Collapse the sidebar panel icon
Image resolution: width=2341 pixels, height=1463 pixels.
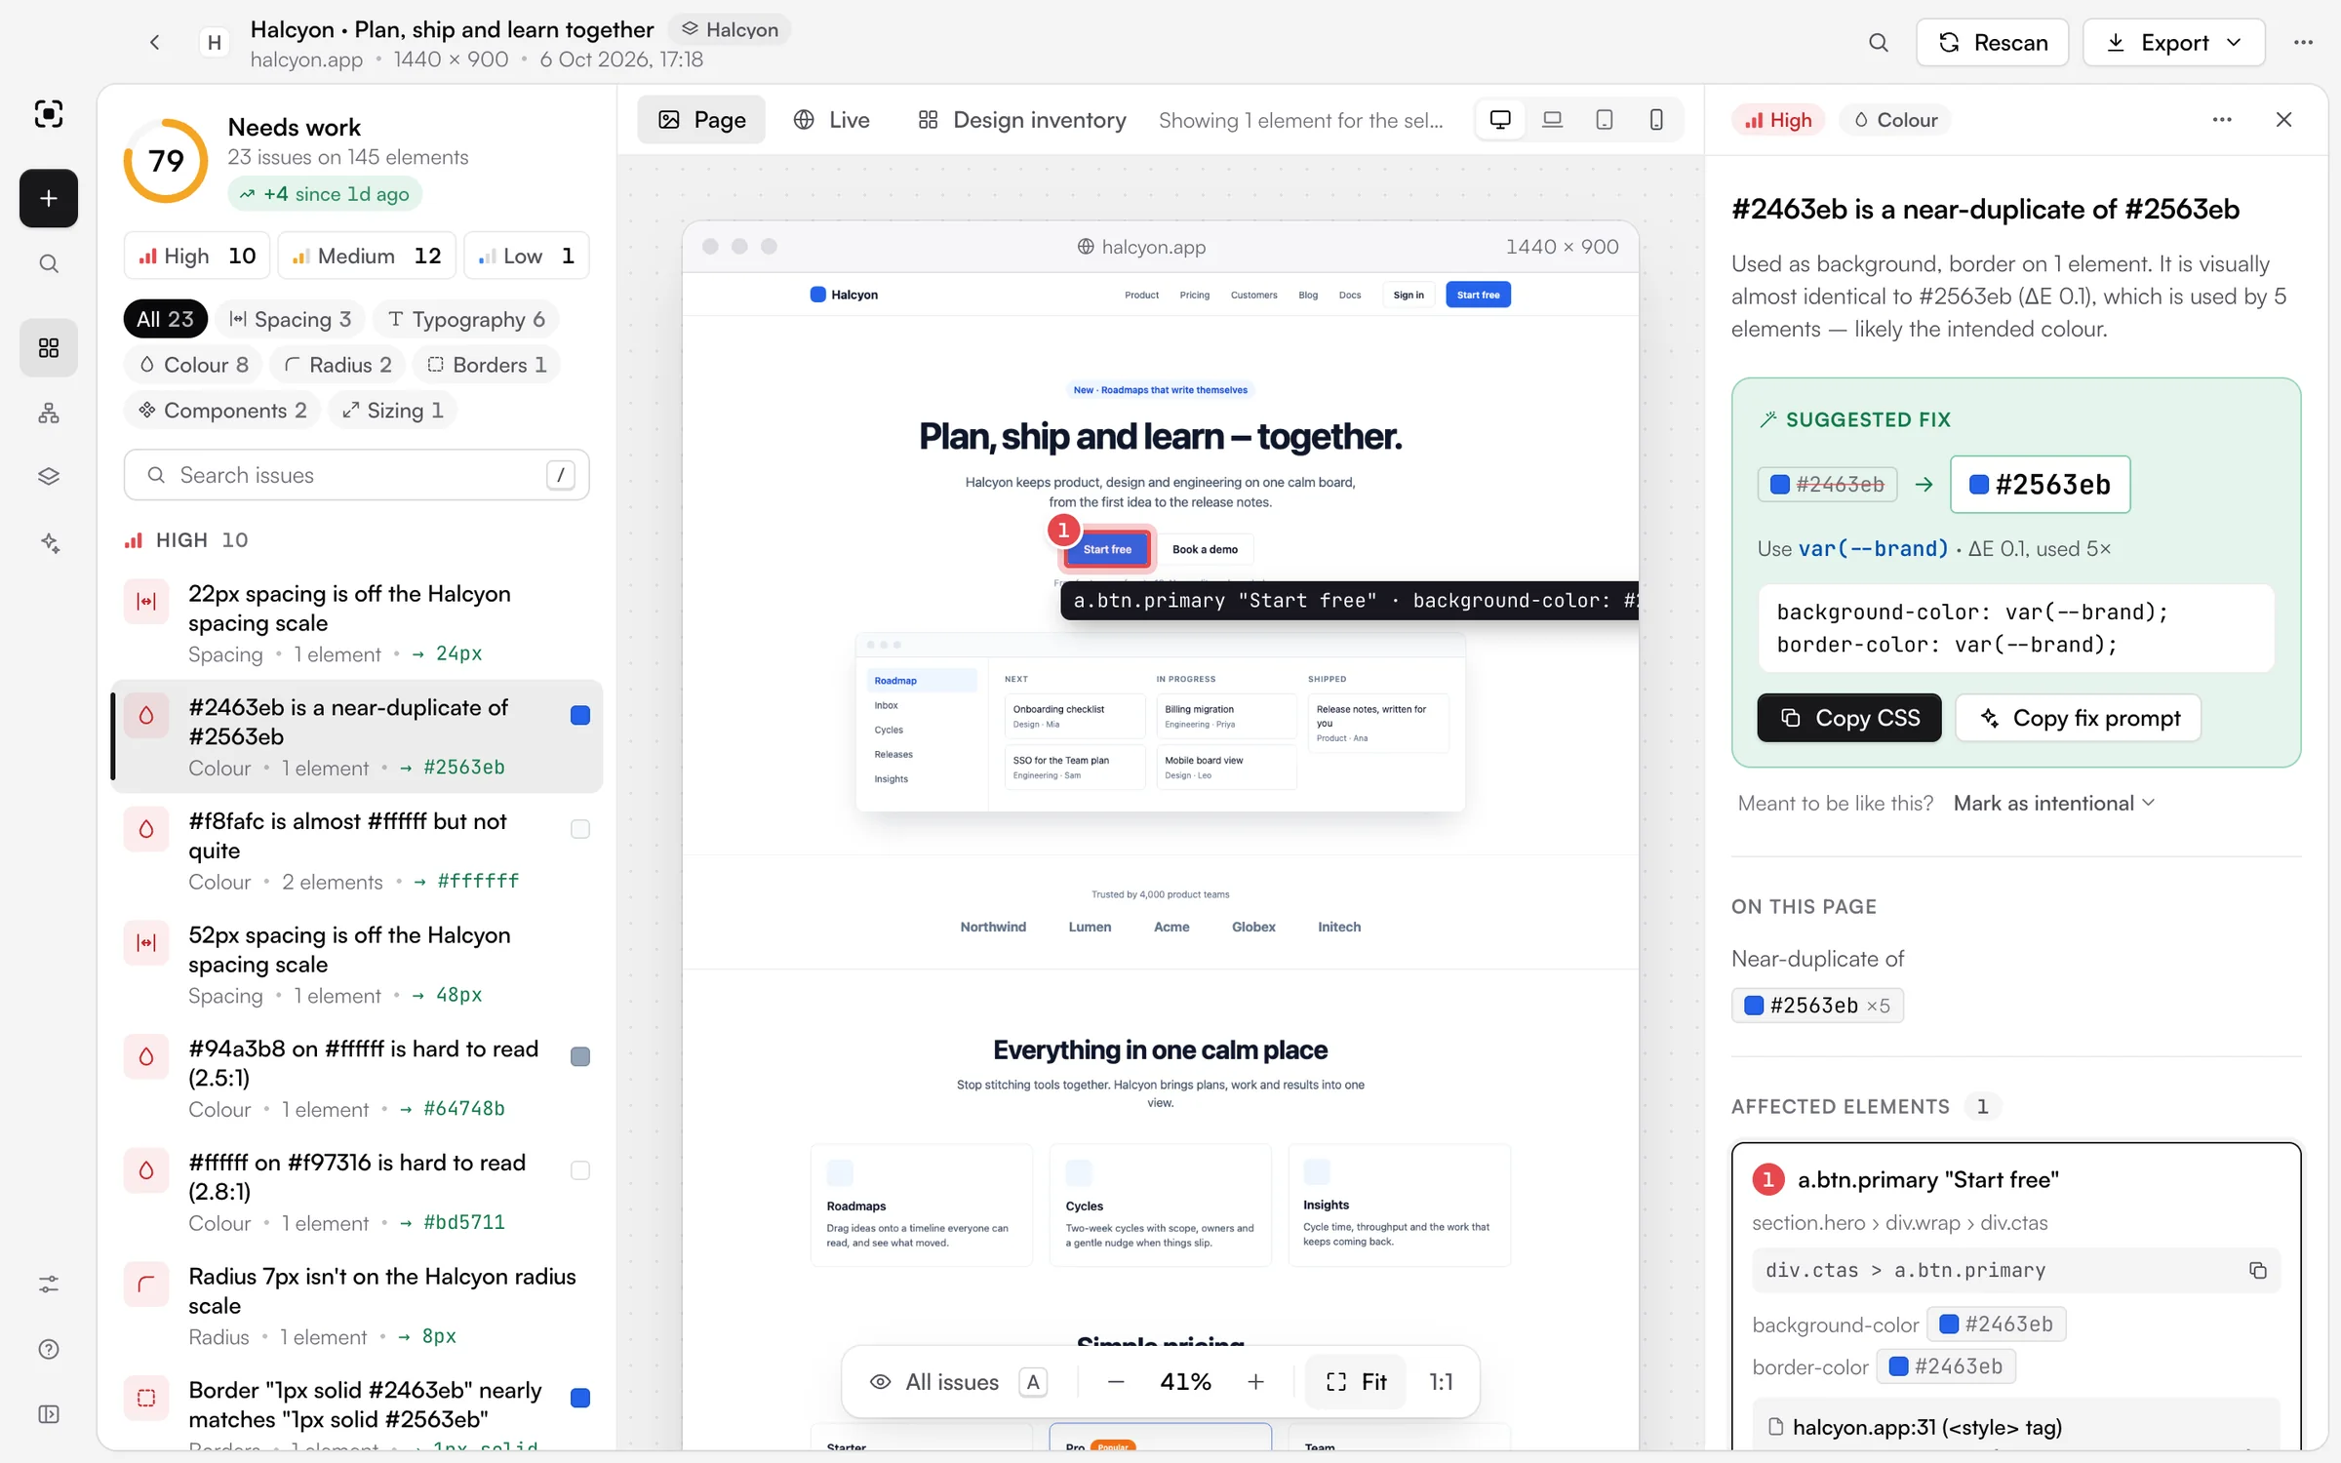tap(49, 1414)
